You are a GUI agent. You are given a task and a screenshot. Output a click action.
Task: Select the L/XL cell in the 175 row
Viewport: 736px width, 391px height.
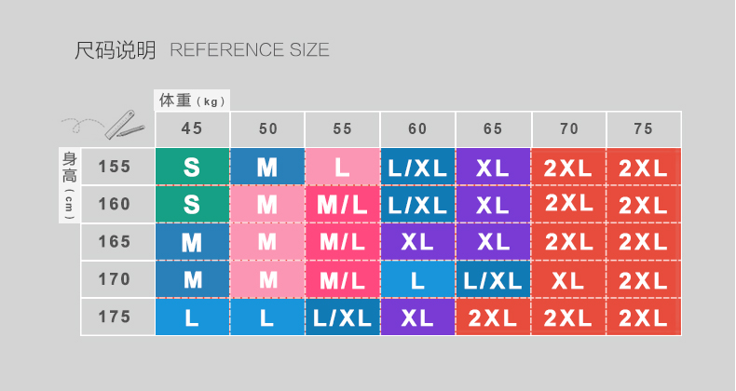coord(343,317)
